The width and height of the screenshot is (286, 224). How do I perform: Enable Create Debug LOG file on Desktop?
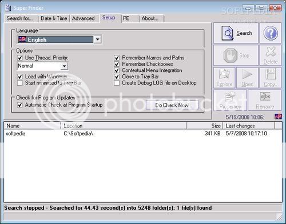pos(117,83)
